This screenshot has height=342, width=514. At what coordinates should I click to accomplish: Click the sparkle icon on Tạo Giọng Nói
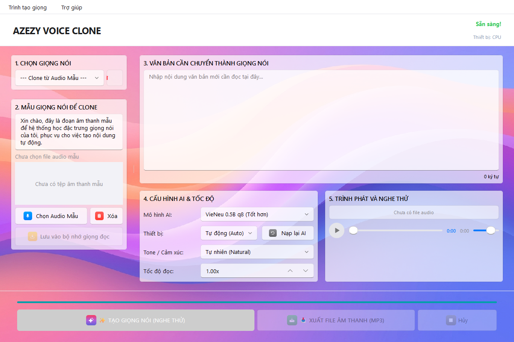tap(91, 320)
